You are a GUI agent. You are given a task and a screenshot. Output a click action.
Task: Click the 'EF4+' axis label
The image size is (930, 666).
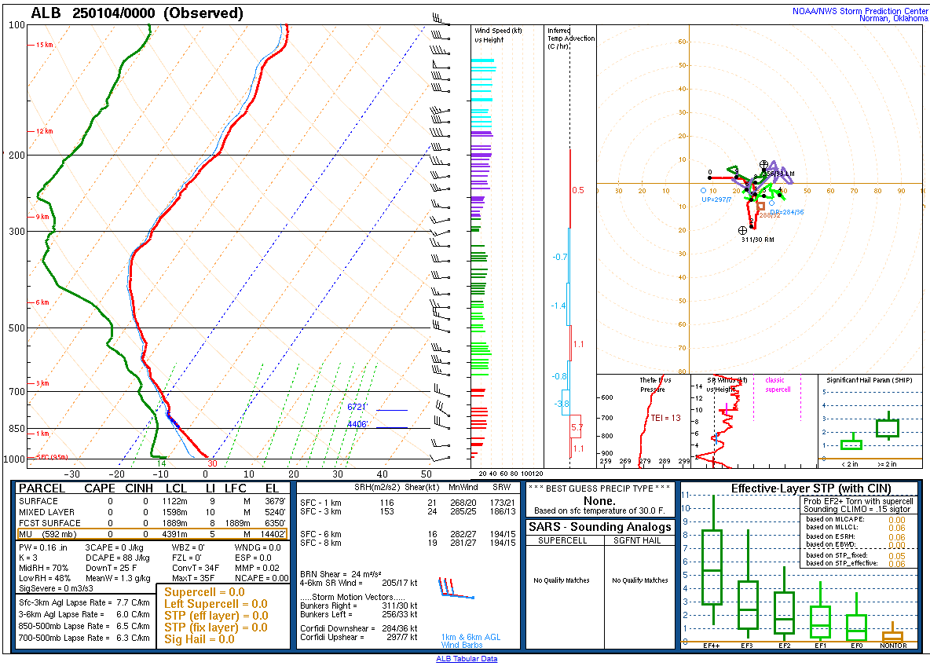coord(711,646)
